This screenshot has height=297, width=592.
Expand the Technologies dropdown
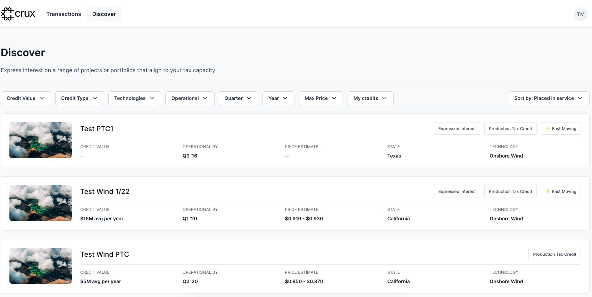click(x=134, y=98)
